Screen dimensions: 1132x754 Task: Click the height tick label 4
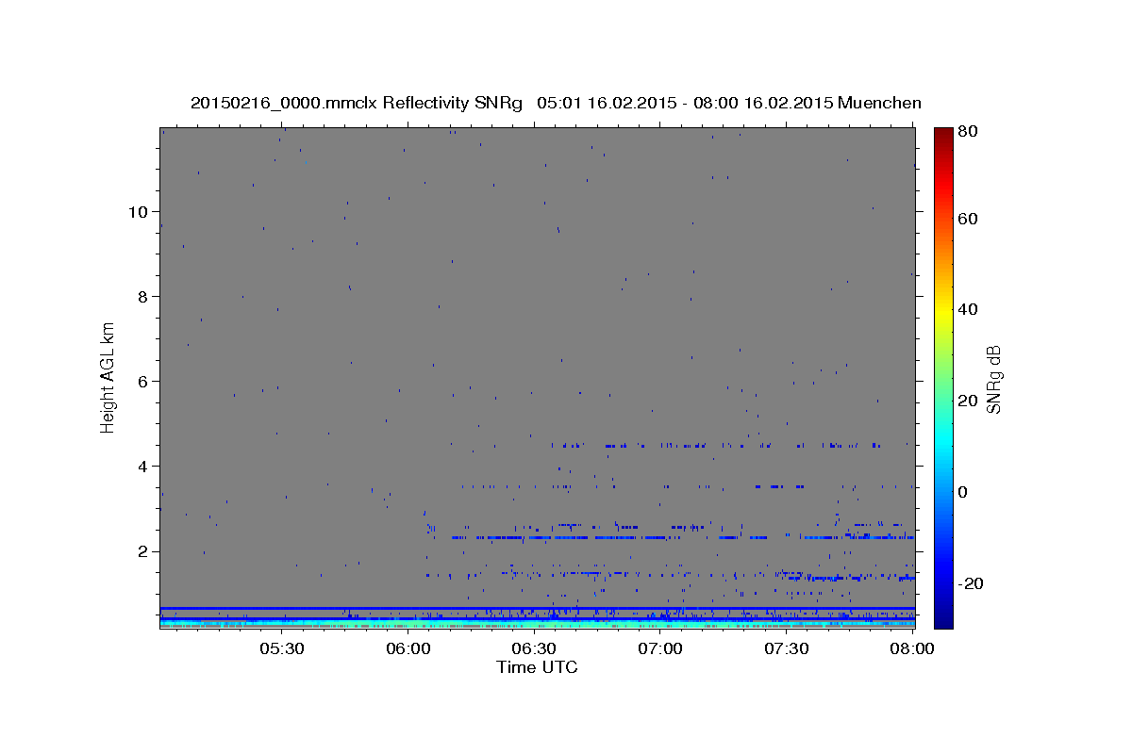click(x=141, y=466)
